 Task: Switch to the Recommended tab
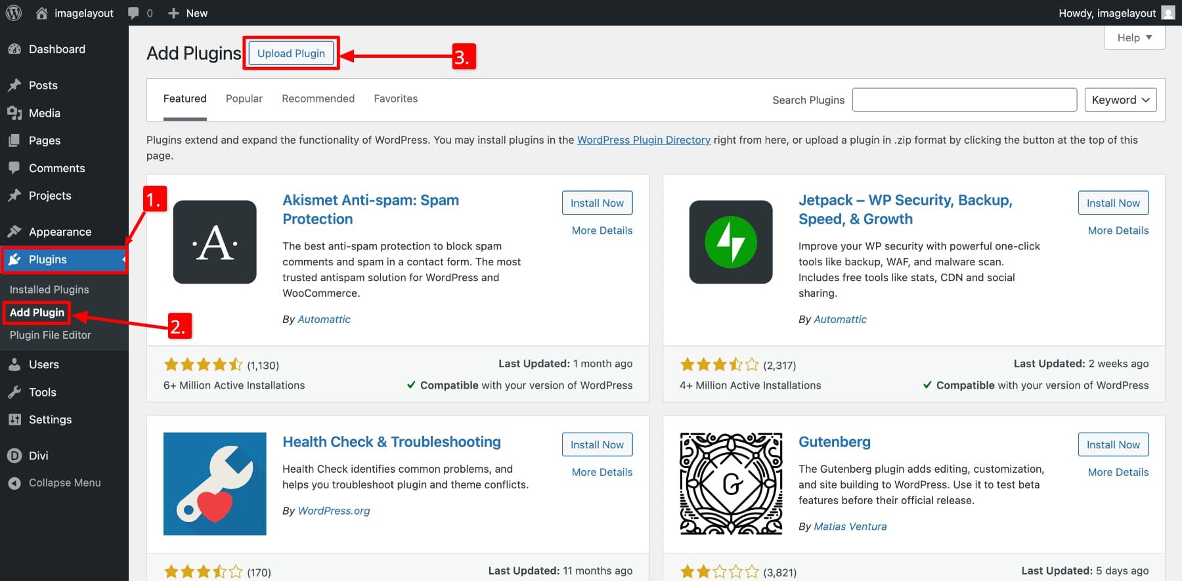318,98
